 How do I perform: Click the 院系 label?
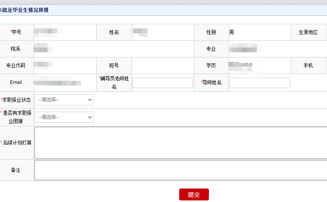15,49
